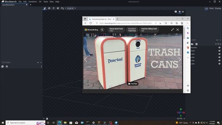The image size is (222, 125).
Task: Open toolbar options beside Local dropdown
Action: [x=75, y=8]
